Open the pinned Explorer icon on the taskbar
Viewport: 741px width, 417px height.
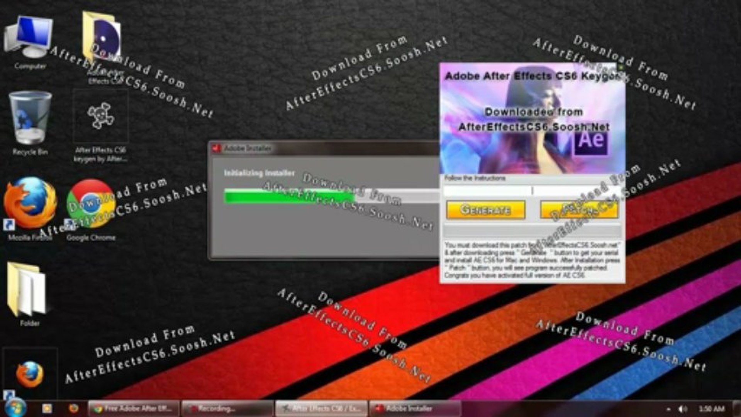pos(47,408)
